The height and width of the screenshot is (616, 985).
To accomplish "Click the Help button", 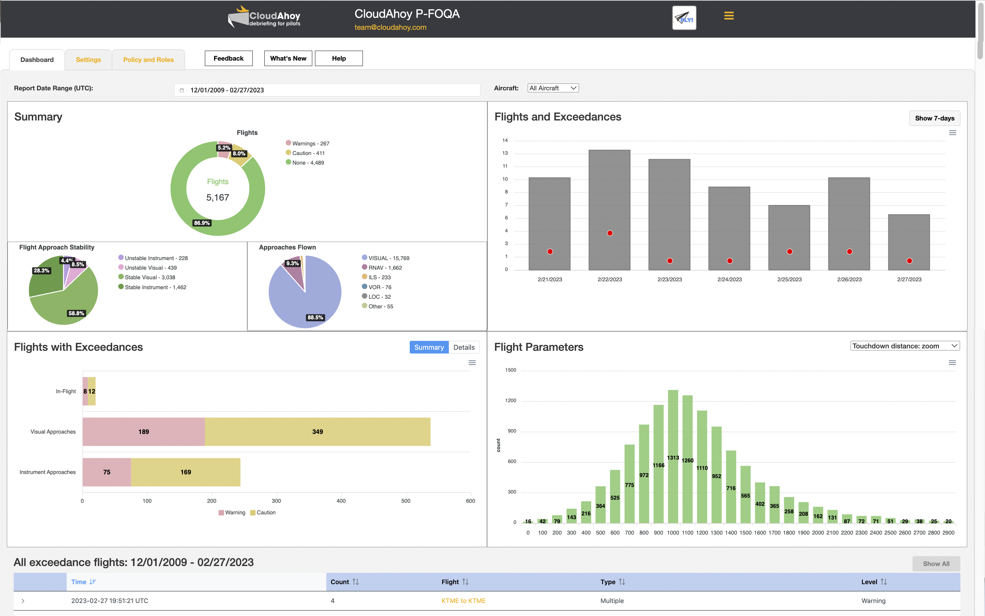I will coord(339,58).
